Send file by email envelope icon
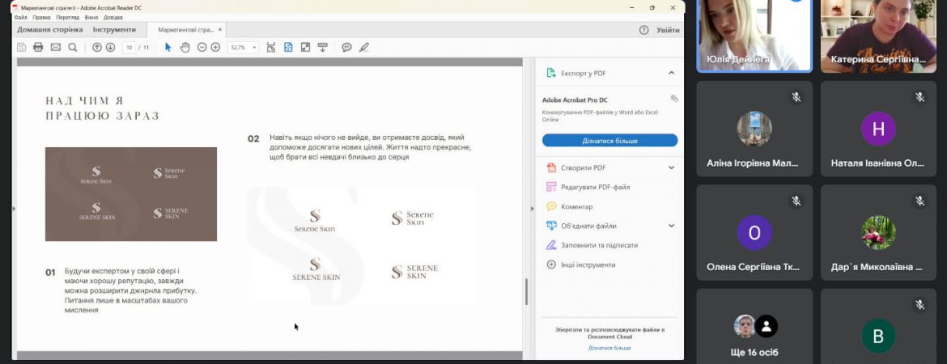 (56, 47)
